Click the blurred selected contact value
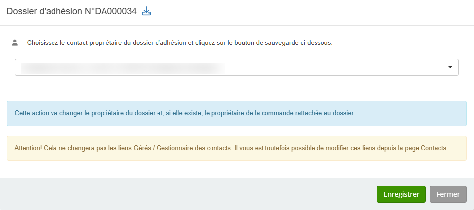The height and width of the screenshot is (210, 474). click(x=121, y=67)
